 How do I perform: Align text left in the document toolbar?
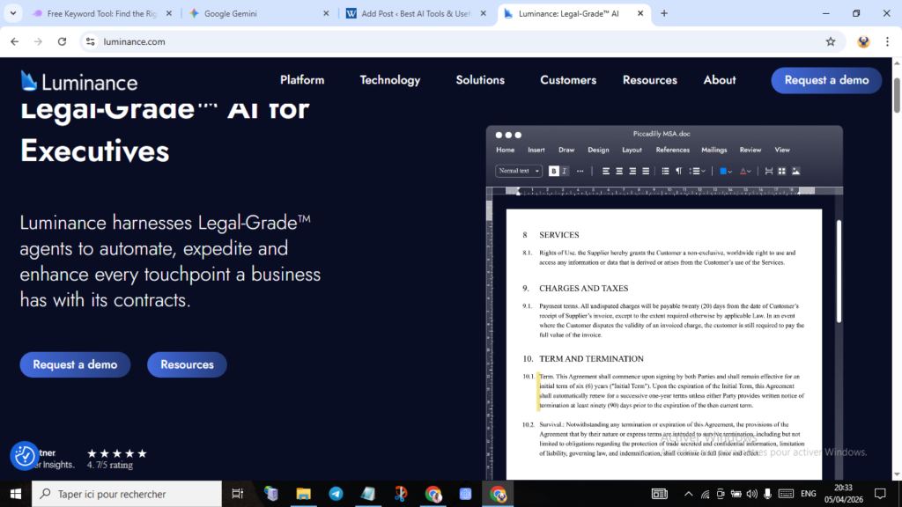point(606,171)
